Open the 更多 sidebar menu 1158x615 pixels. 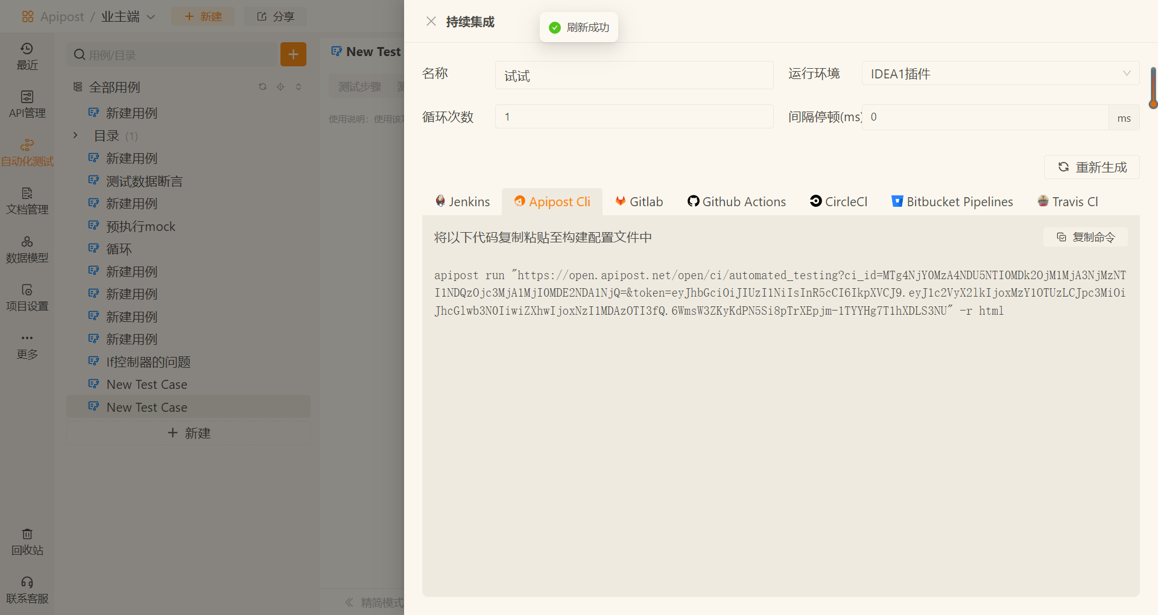pos(27,346)
